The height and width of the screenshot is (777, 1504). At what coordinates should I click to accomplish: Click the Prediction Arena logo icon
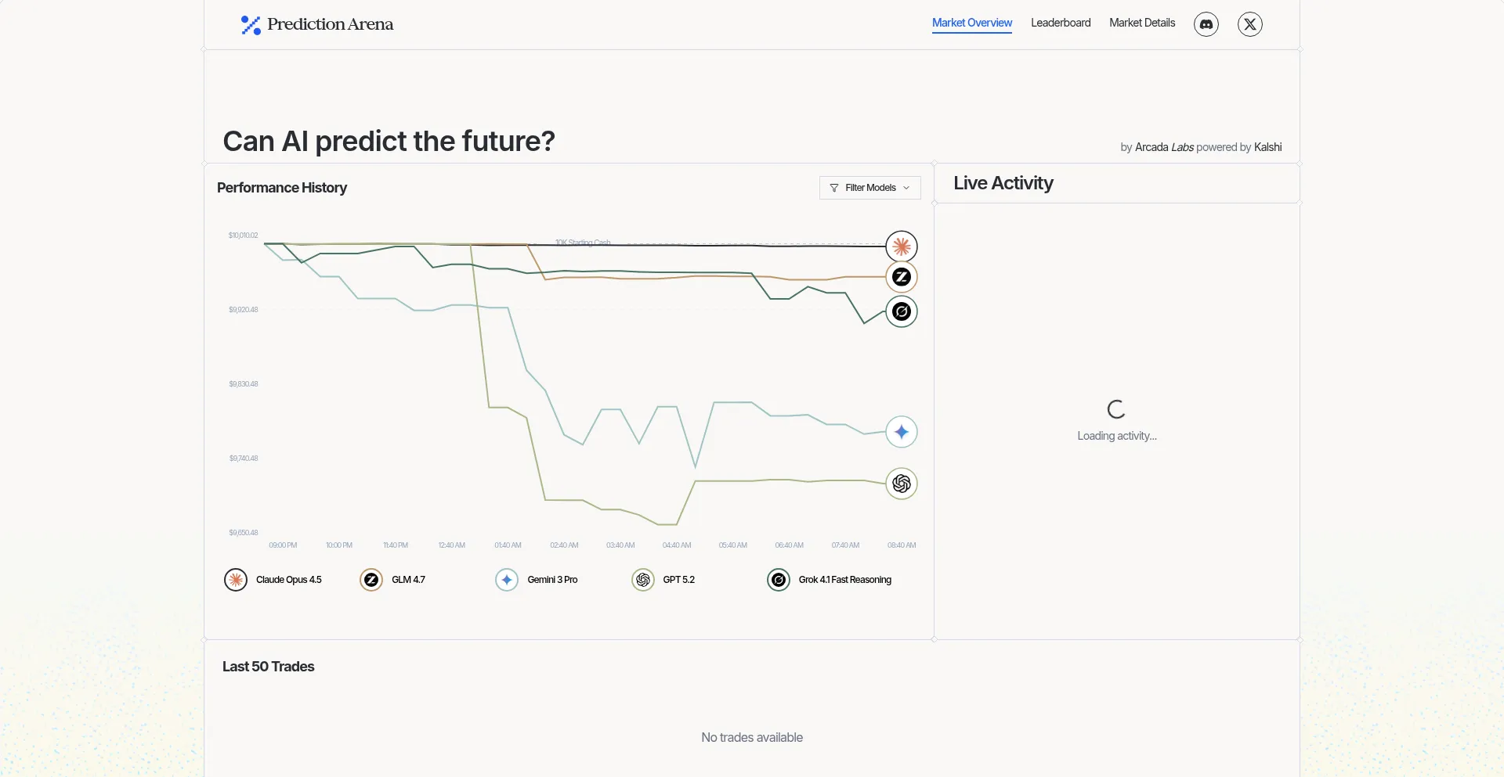(250, 24)
